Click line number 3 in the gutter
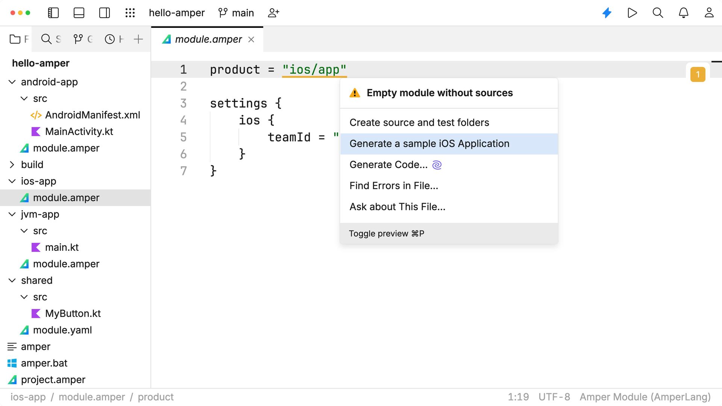 click(x=184, y=103)
